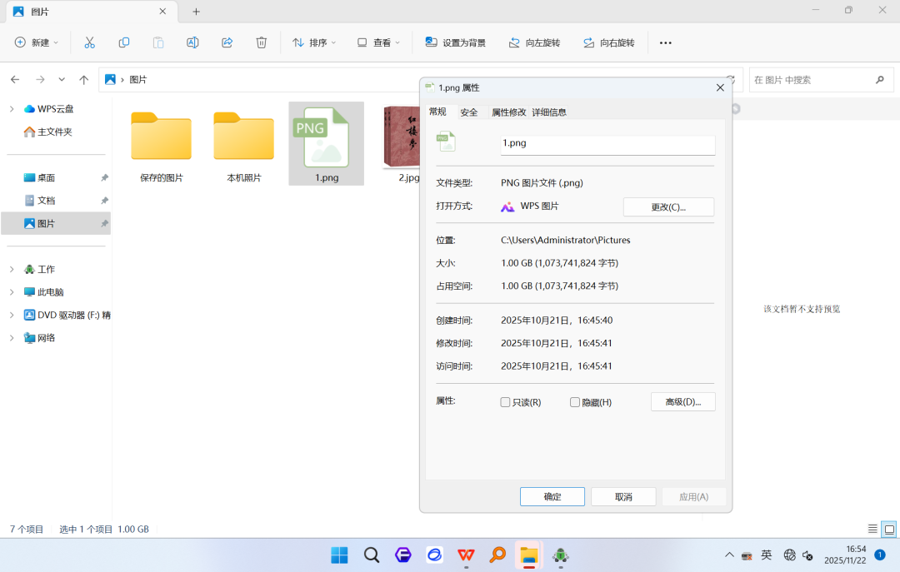Expand the 此电脑 tree node

pyautogui.click(x=12, y=292)
